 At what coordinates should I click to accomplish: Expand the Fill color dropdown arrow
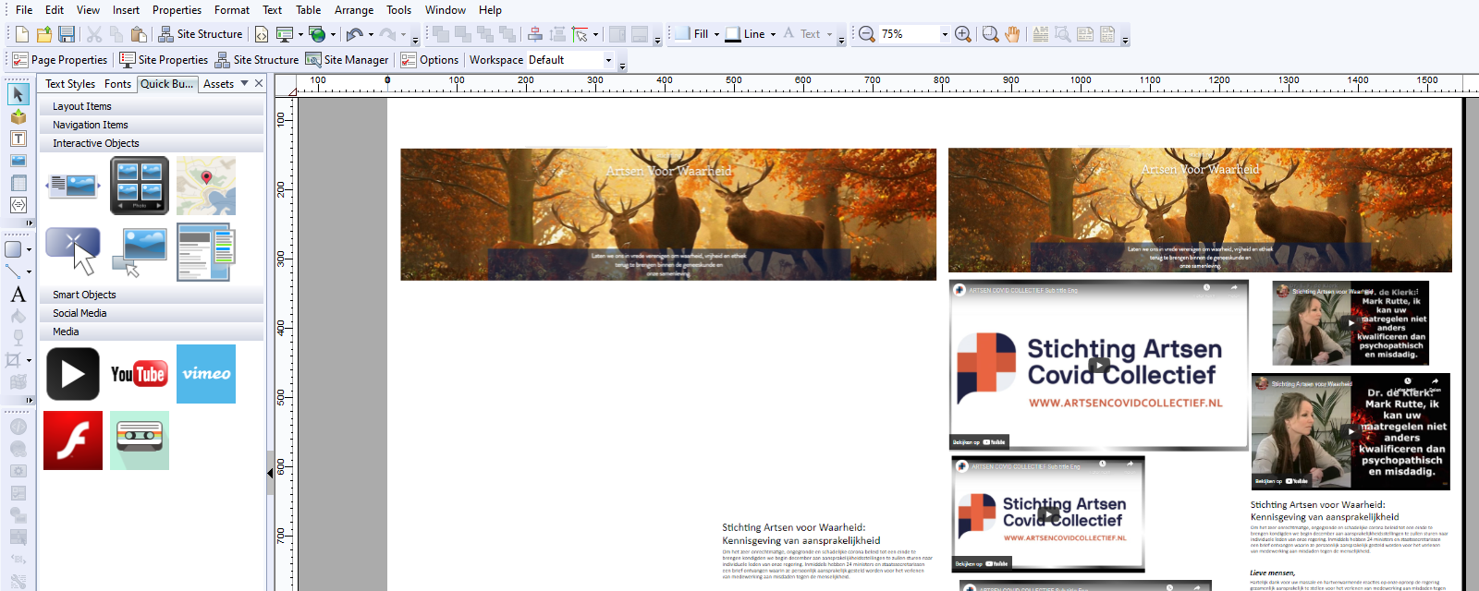click(716, 34)
